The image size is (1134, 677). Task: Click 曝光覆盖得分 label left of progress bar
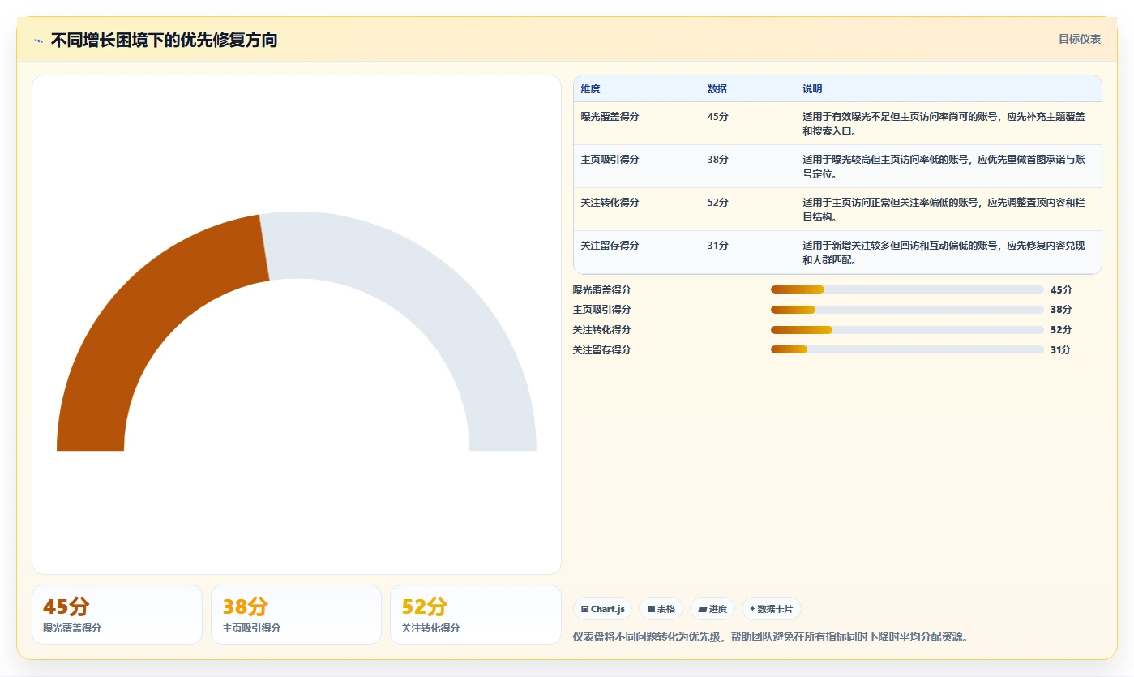pos(602,289)
